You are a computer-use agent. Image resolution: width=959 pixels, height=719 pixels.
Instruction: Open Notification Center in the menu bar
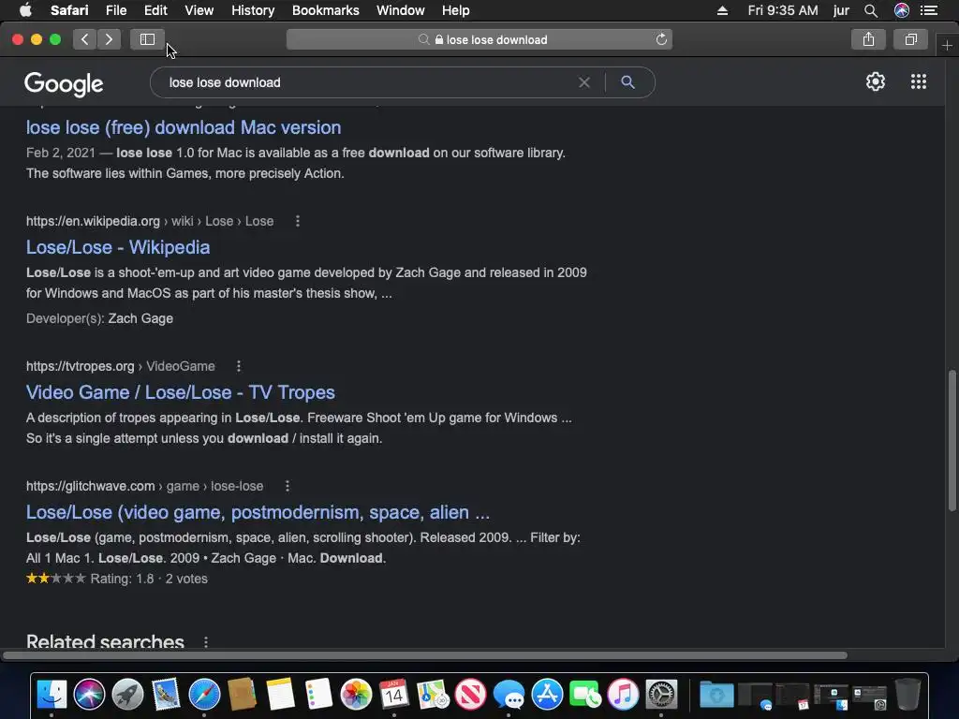[x=929, y=10]
